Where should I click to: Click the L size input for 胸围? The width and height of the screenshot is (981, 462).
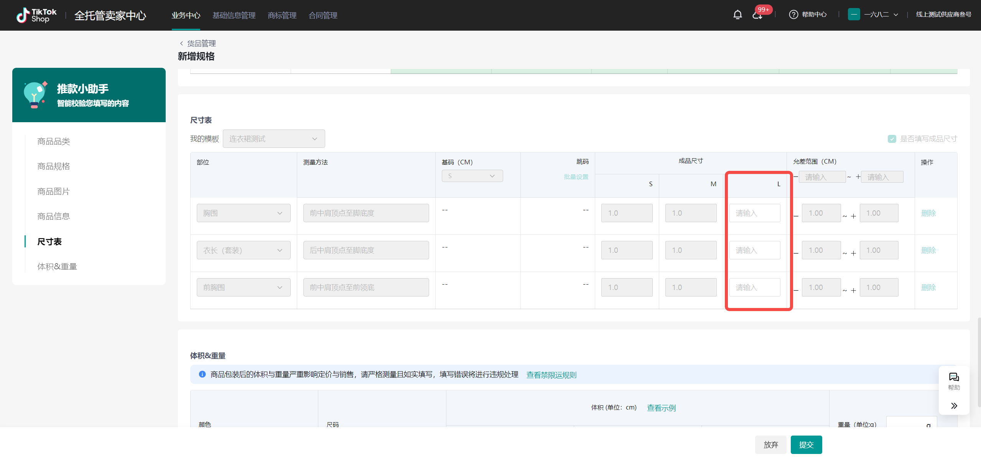[754, 213]
